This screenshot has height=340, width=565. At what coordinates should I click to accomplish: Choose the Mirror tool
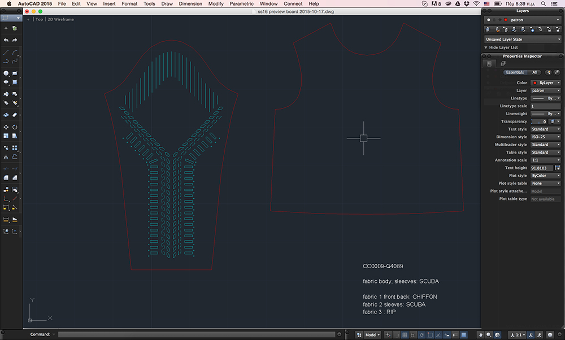[x=6, y=156]
